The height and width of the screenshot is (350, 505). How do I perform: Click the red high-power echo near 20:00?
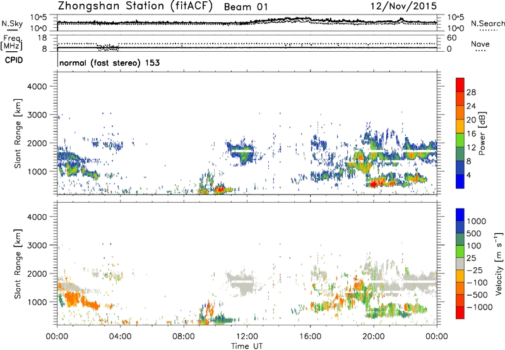(374, 184)
